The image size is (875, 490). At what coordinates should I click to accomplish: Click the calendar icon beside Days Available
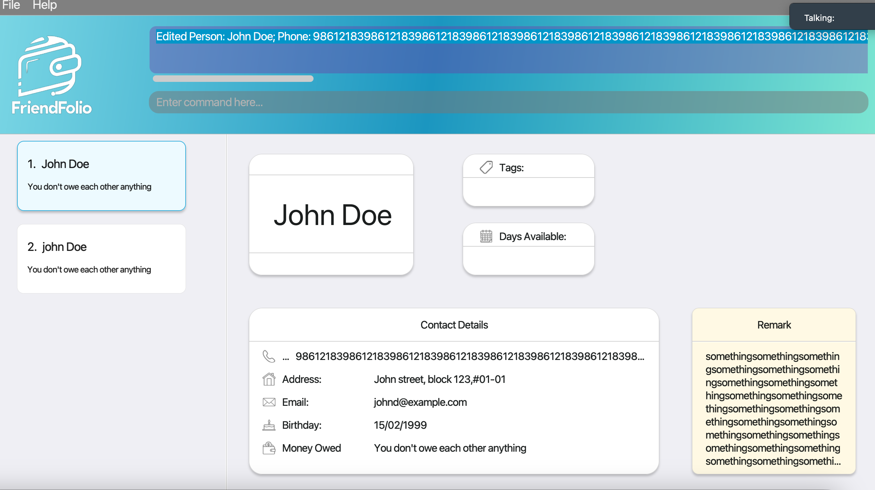[x=486, y=236]
